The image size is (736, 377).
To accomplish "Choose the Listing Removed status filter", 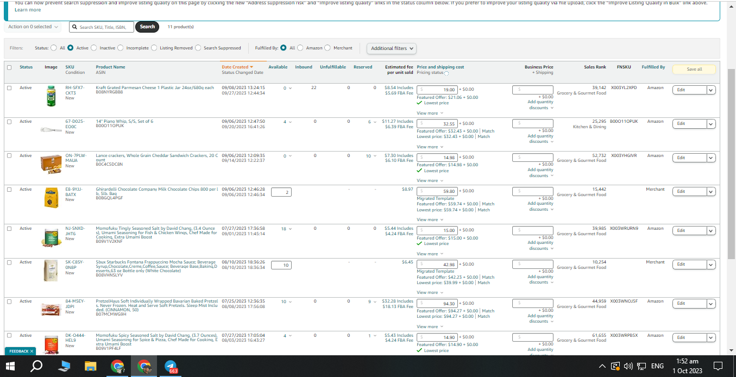I will [x=154, y=48].
